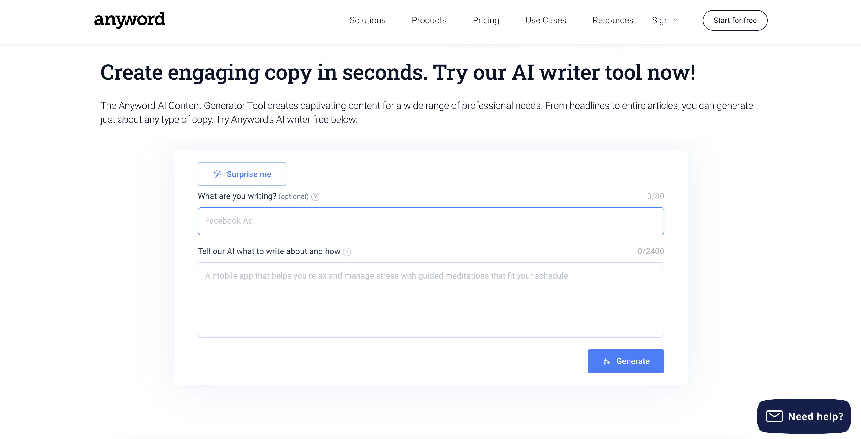The width and height of the screenshot is (861, 439).
Task: Expand the Resources menu
Action: click(613, 20)
